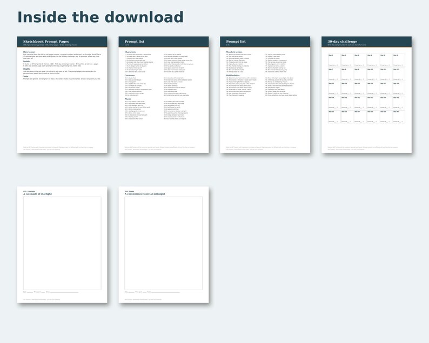Select the 'Creatures' section heading

130,76
